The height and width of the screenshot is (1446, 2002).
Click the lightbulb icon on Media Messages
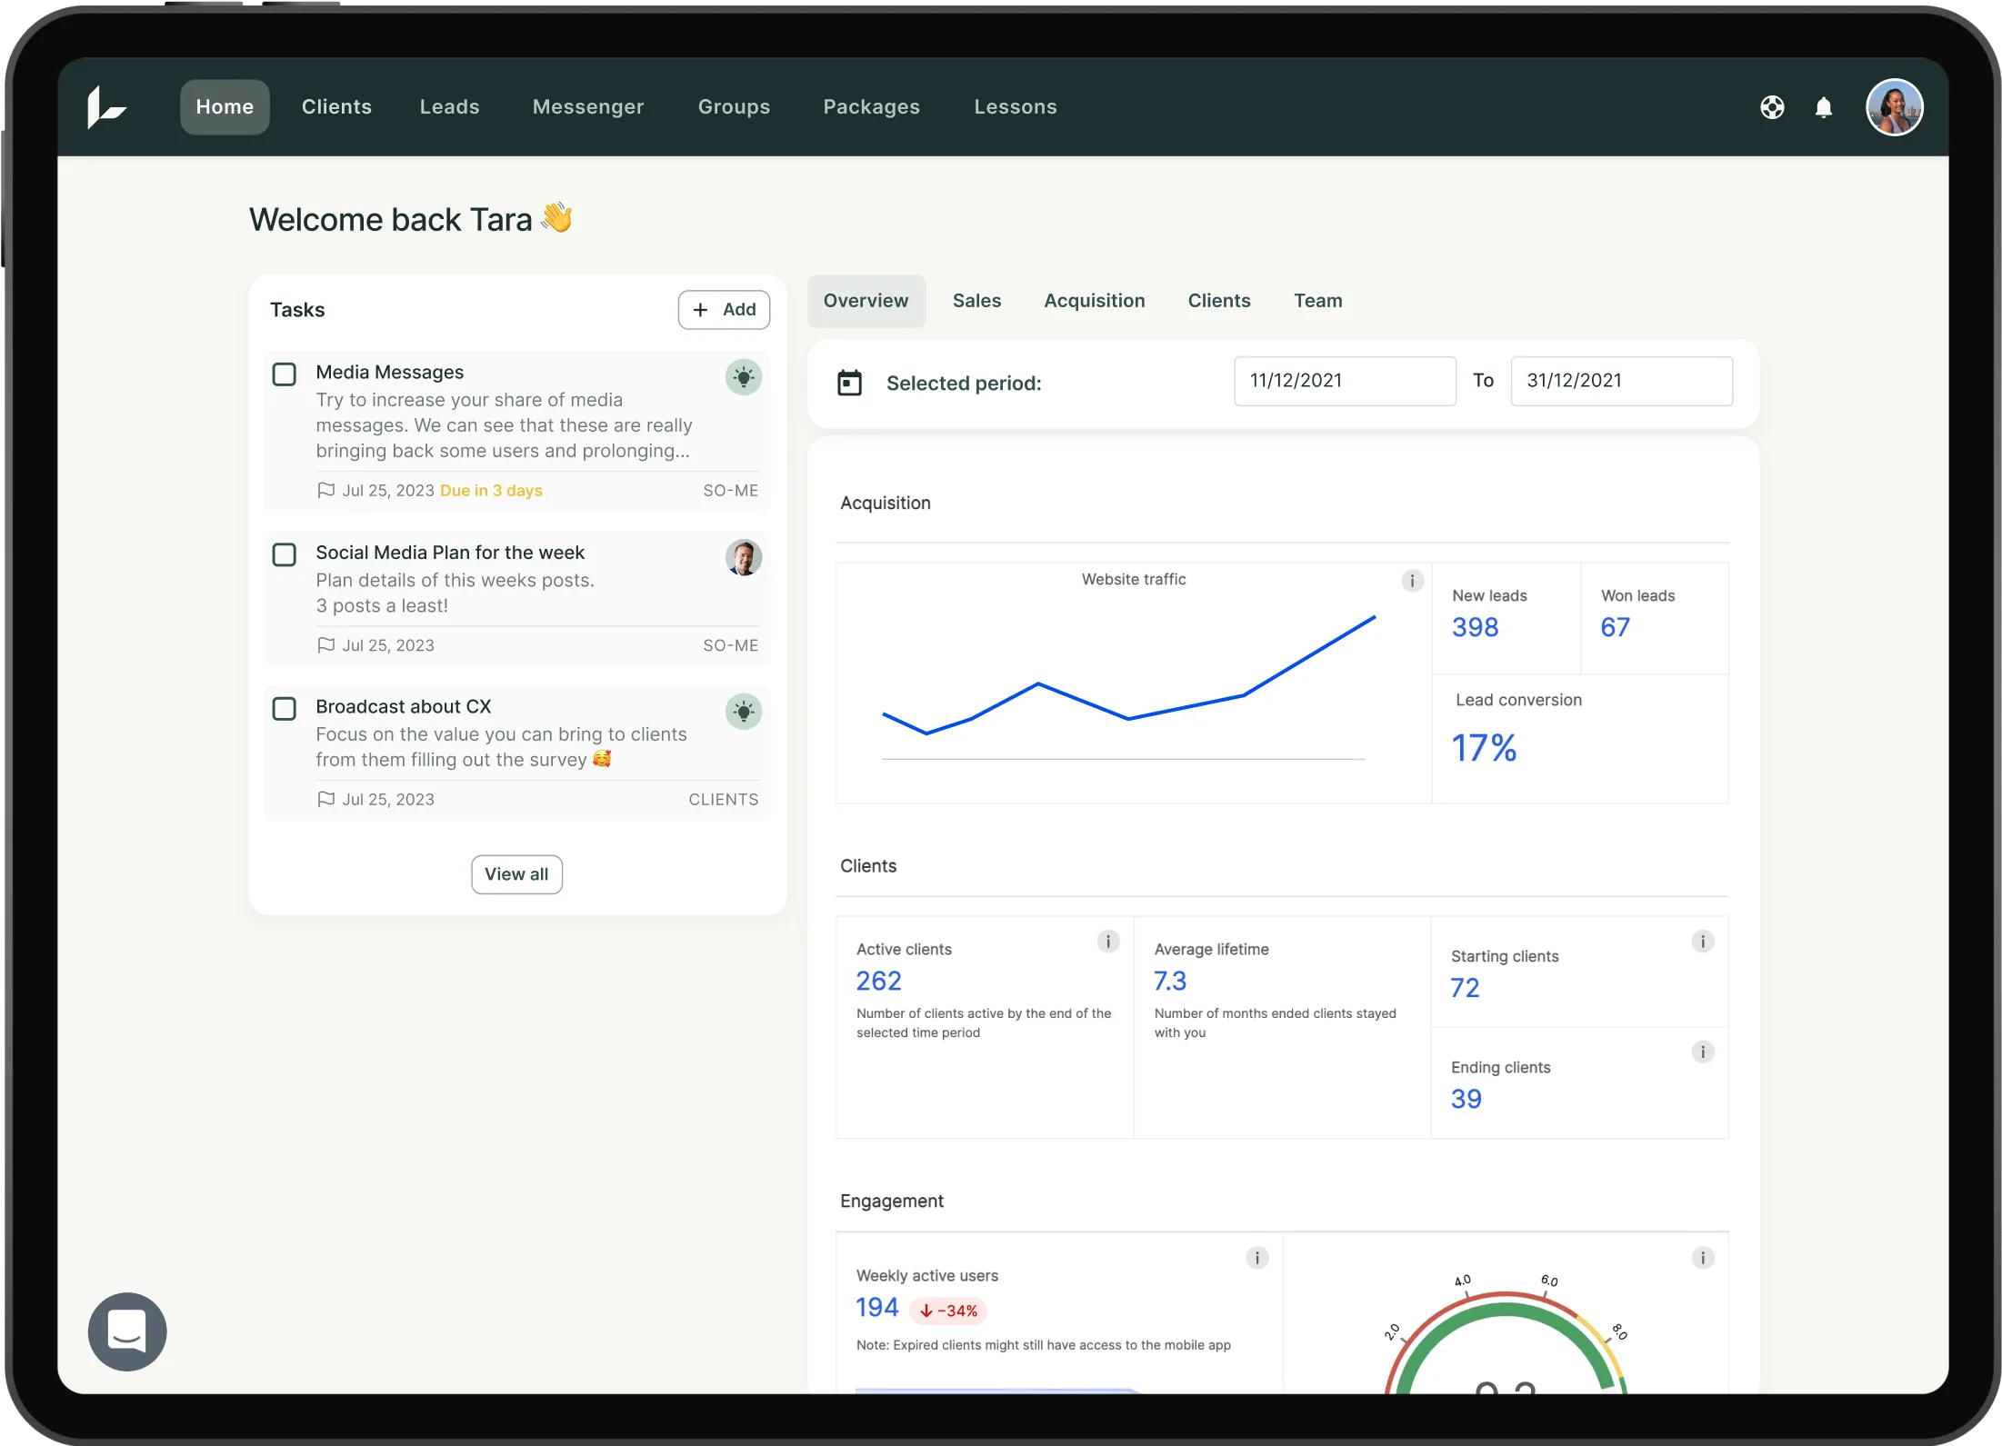coord(743,377)
